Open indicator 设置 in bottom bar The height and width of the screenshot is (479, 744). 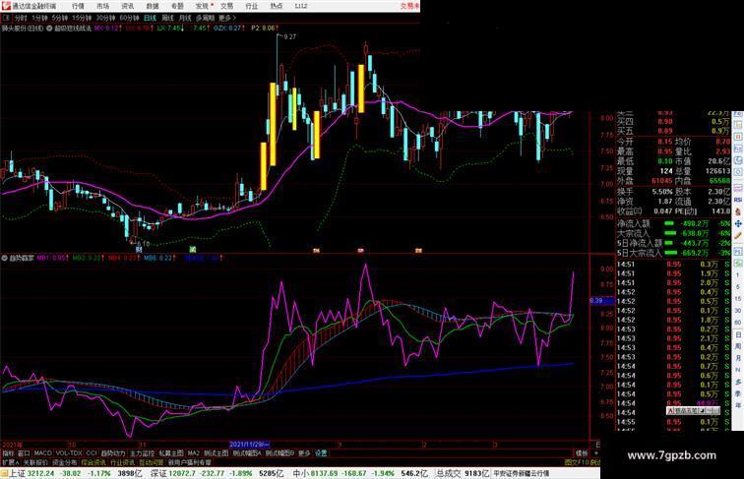click(321, 453)
